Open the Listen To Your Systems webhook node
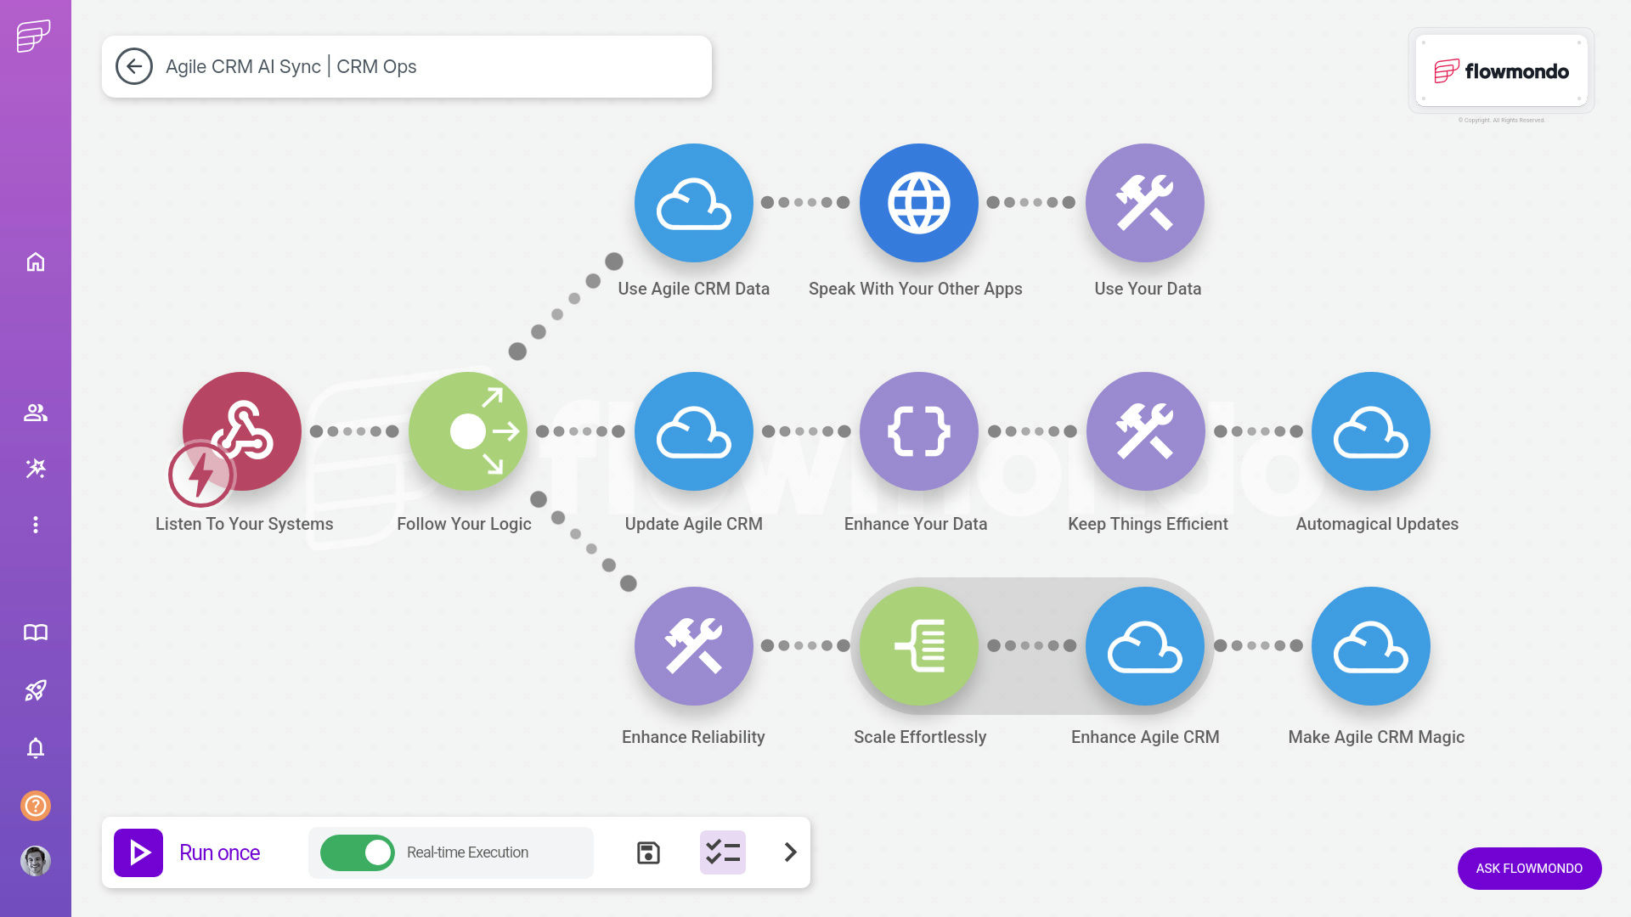Viewport: 1631px width, 917px height. [242, 430]
